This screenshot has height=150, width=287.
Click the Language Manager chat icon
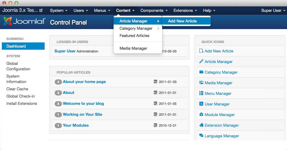click(201, 136)
